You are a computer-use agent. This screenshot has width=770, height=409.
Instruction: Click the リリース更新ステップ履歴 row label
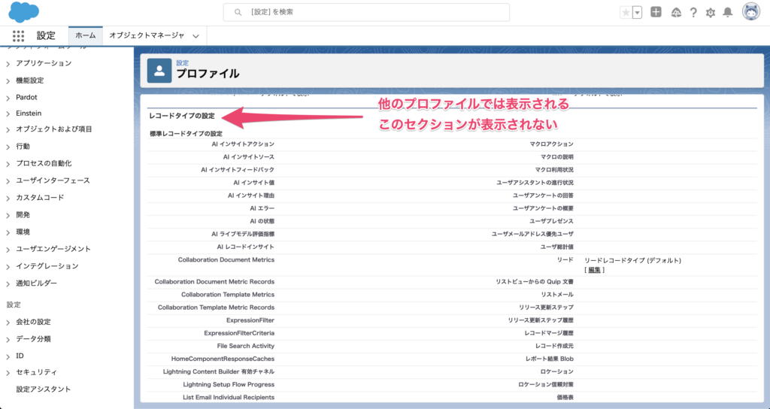click(x=541, y=320)
